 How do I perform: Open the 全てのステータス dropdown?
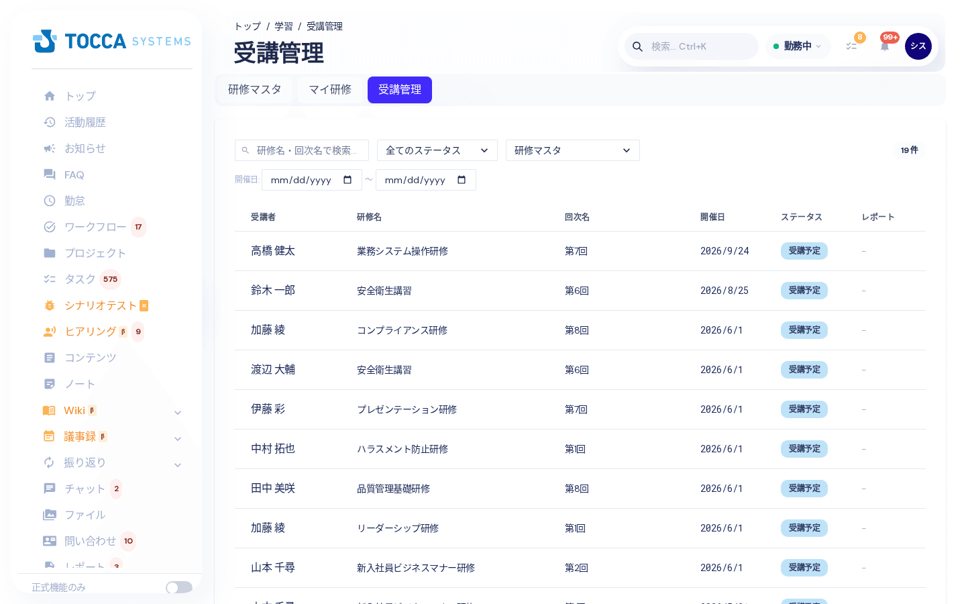tap(437, 150)
